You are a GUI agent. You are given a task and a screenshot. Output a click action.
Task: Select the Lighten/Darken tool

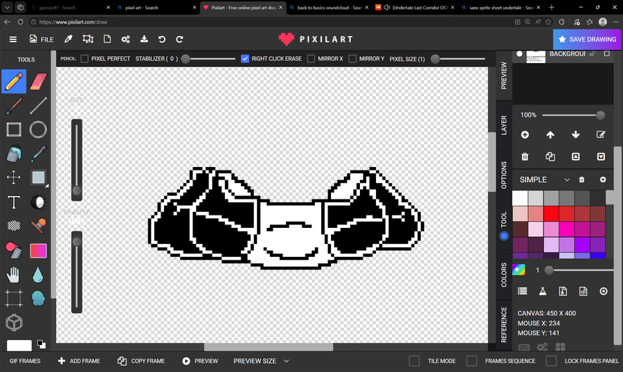pyautogui.click(x=38, y=202)
